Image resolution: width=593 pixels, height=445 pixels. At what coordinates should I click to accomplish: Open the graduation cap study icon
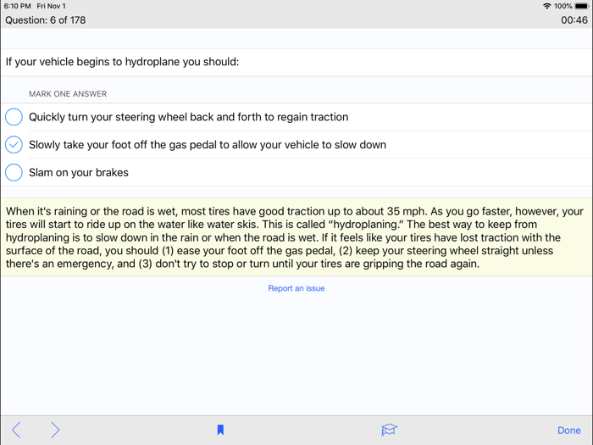coord(389,430)
